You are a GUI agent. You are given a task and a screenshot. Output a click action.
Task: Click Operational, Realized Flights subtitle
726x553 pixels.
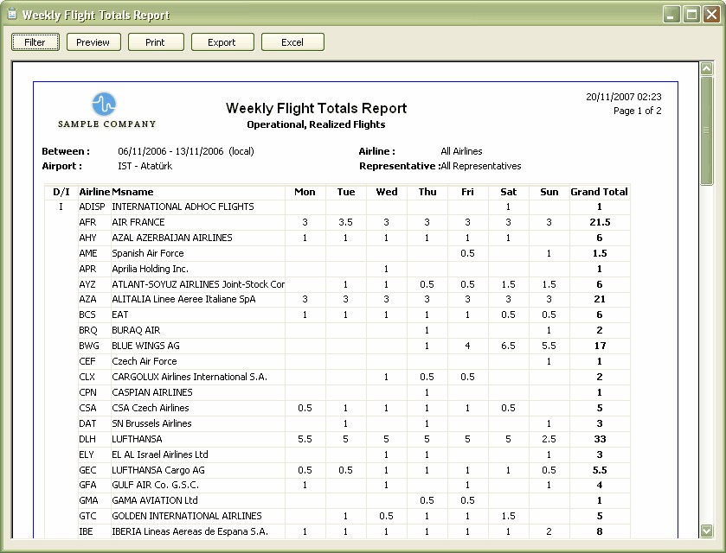(316, 124)
